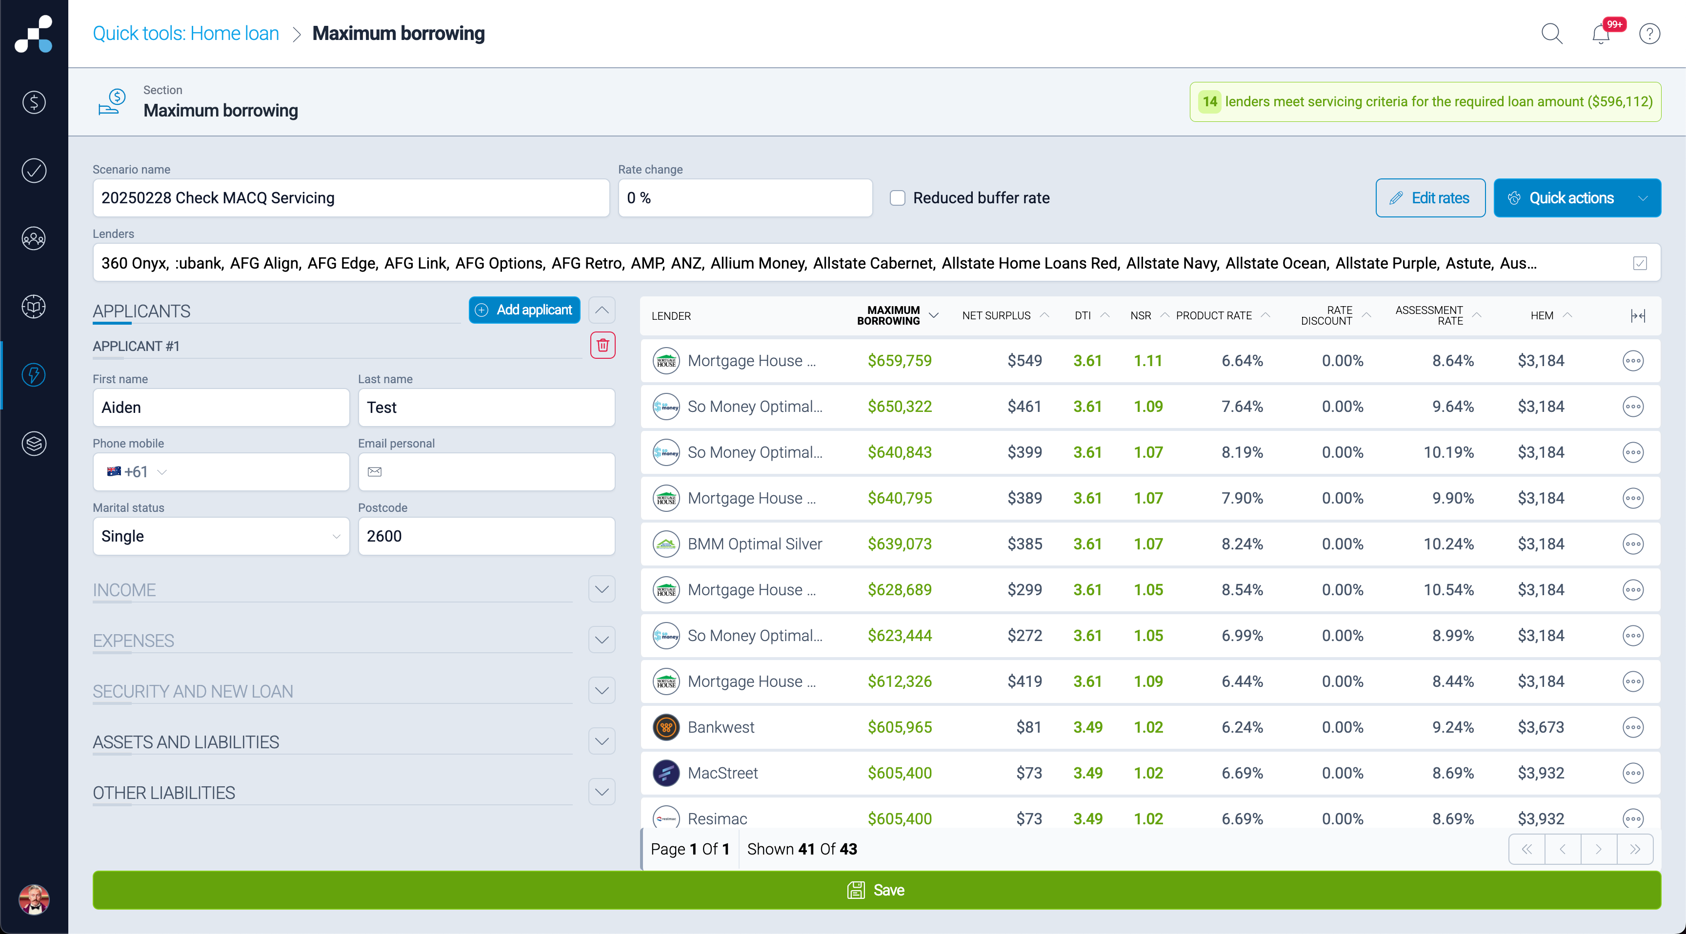Click the Scenario name input field

tap(351, 197)
